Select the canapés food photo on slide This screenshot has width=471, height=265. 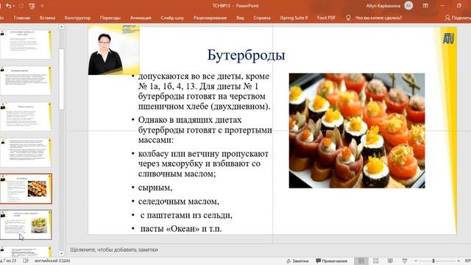(357, 131)
